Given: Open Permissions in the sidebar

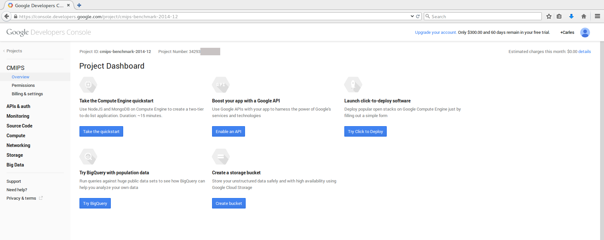Looking at the screenshot, I should 23,86.
